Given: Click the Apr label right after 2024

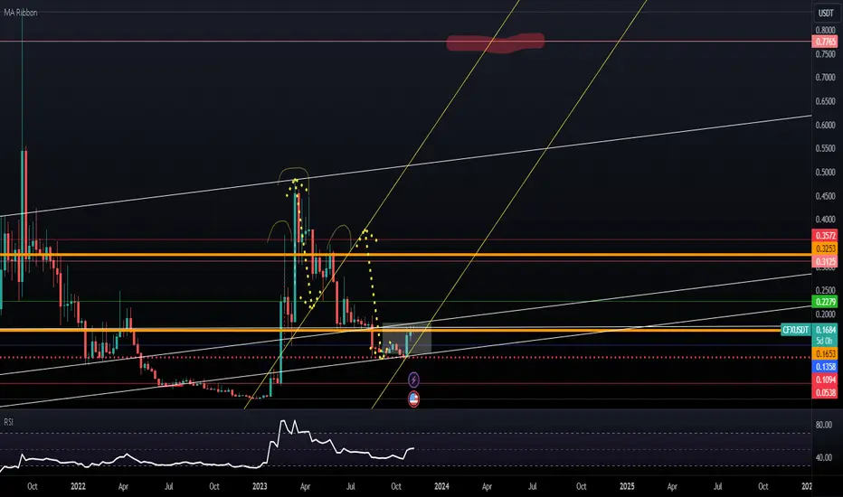Looking at the screenshot, I should coord(487,486).
